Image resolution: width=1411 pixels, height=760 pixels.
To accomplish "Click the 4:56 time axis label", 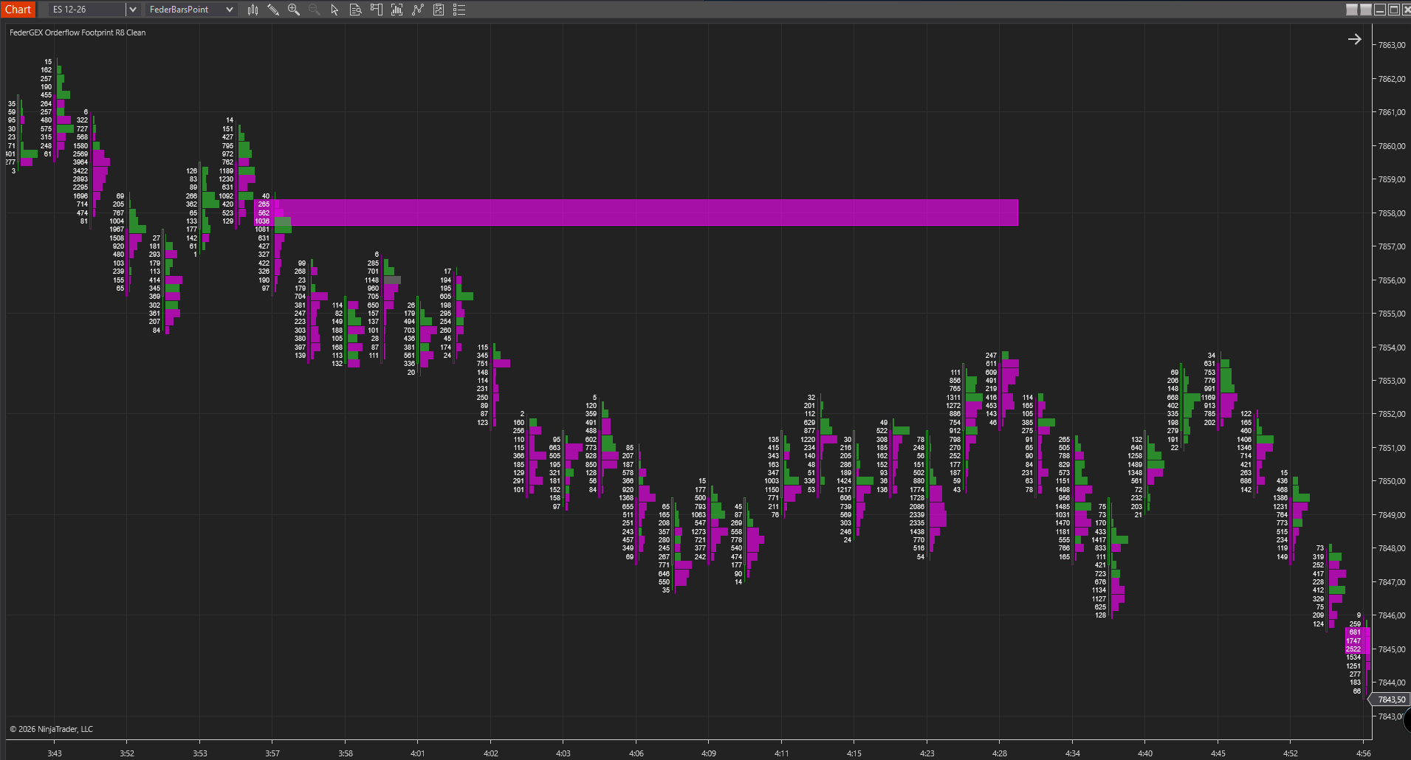I will coord(1363,753).
